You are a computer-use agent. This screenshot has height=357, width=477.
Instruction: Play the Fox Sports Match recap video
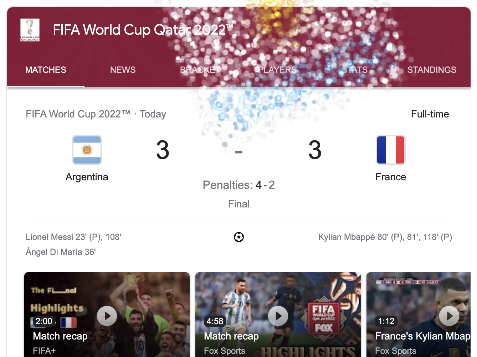(278, 316)
